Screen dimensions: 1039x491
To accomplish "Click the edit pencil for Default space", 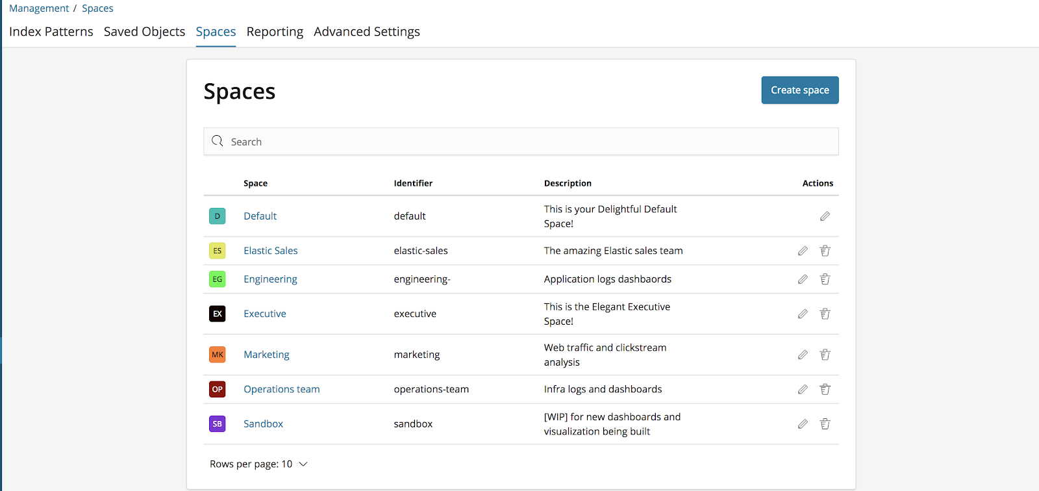I will pyautogui.click(x=825, y=216).
